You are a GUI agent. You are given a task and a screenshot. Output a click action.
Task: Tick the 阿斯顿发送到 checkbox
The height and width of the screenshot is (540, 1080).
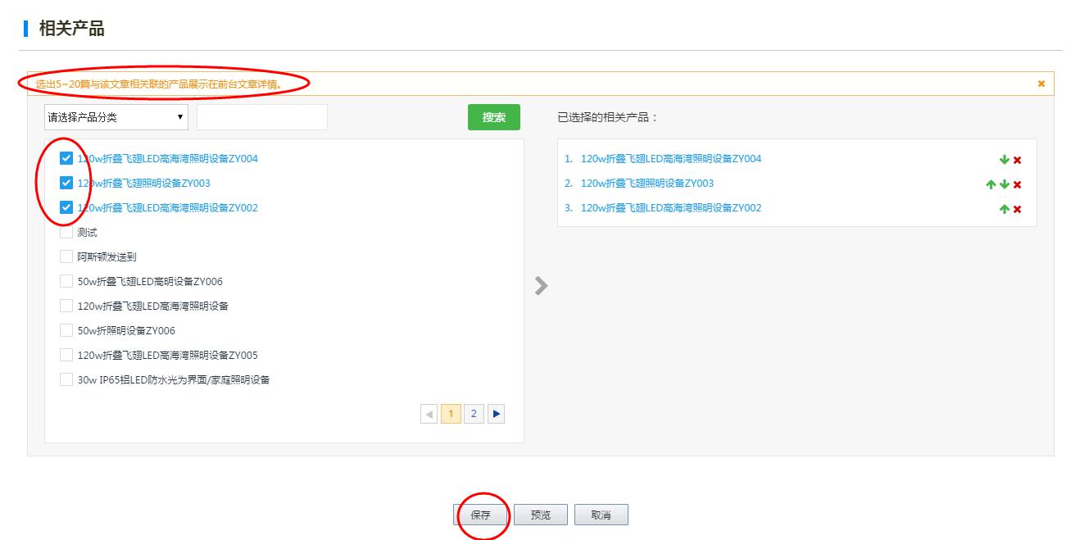coord(66,257)
